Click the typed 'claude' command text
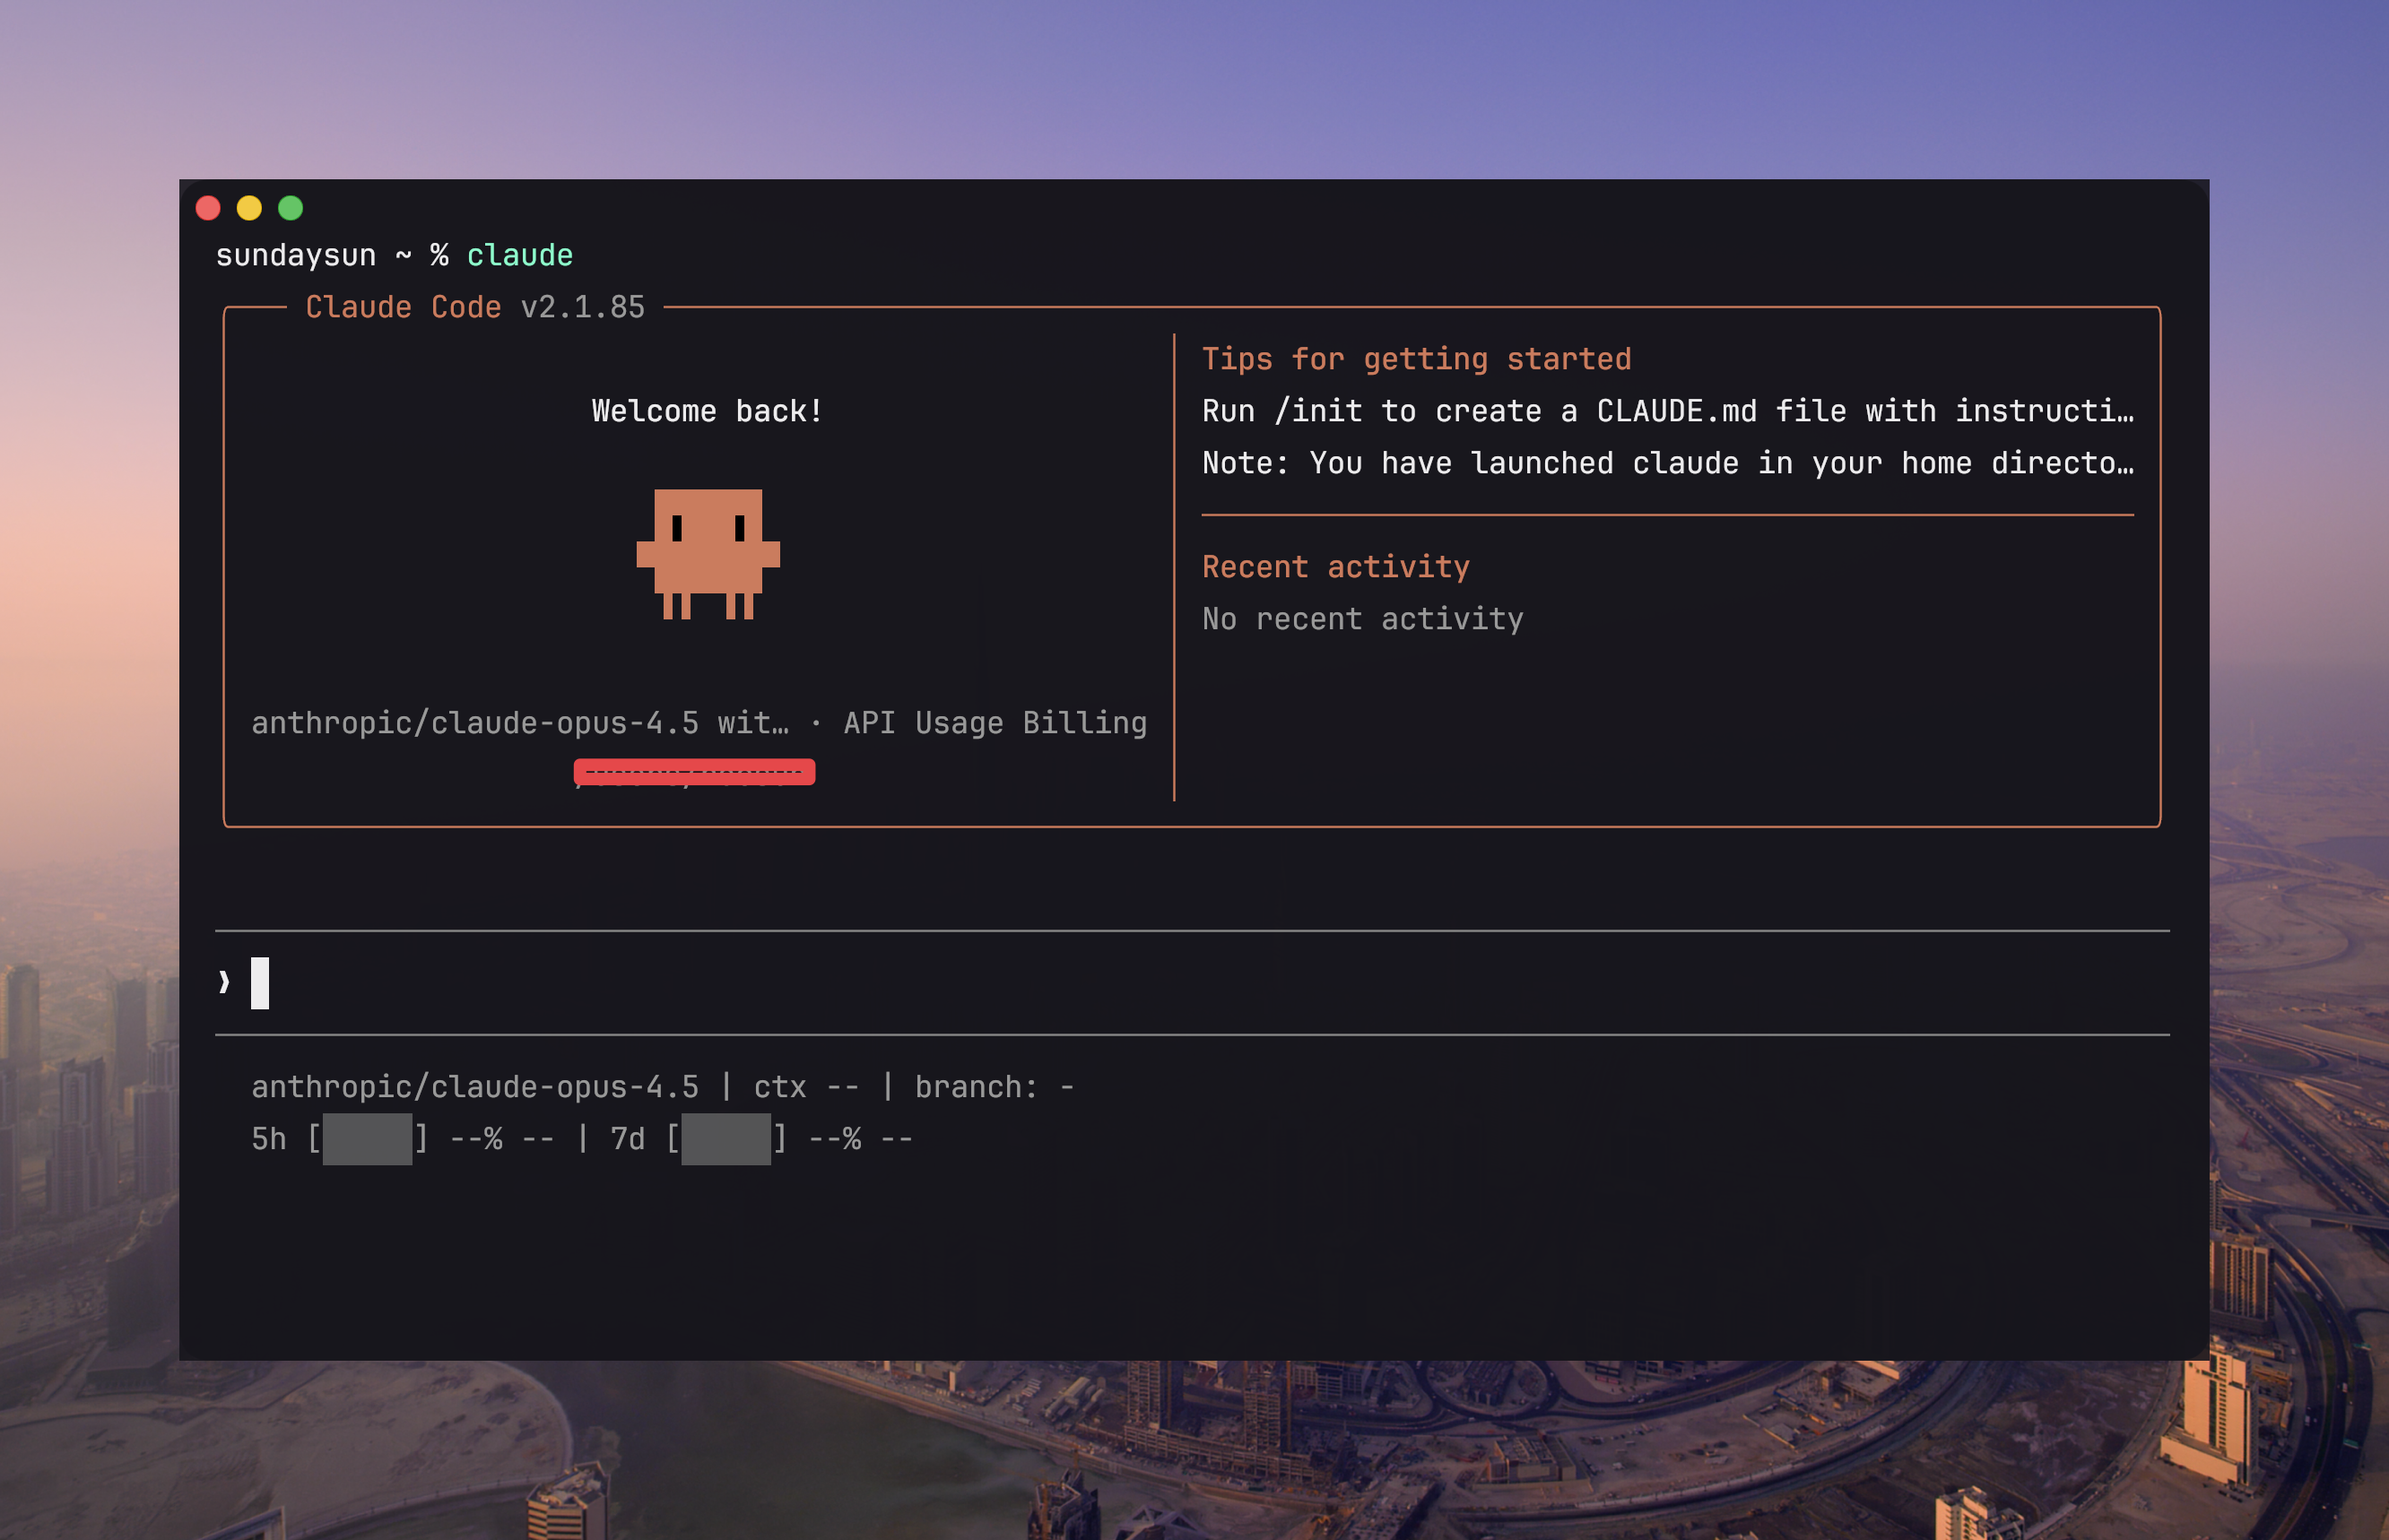 pos(519,255)
